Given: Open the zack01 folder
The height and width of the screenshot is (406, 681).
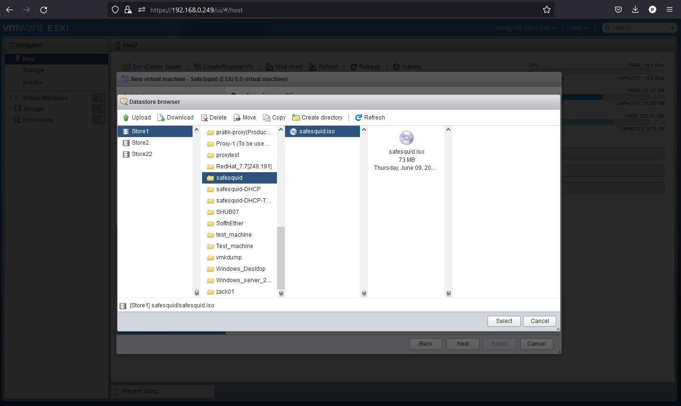Looking at the screenshot, I should pyautogui.click(x=239, y=292).
